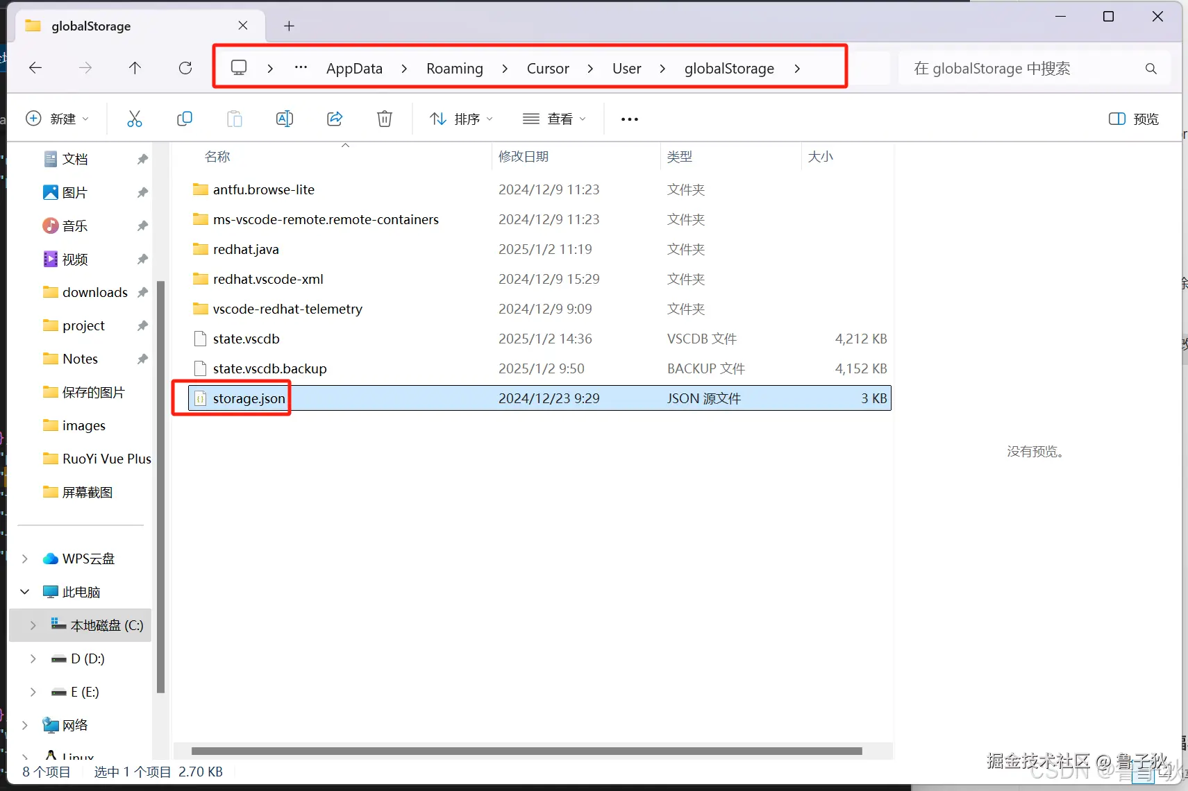Open 视频 (Videos) in the sidebar

75,259
